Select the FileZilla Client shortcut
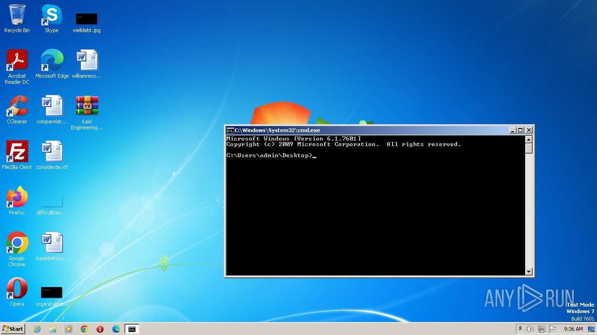597x335 pixels. (17, 155)
